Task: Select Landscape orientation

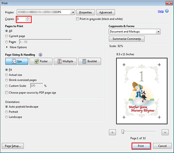Action: coord(6,117)
